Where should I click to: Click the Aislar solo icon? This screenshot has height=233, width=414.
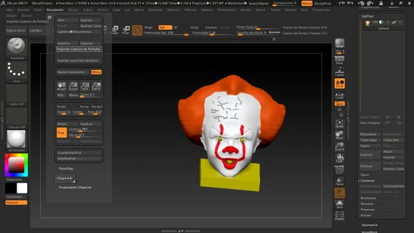coord(340,205)
